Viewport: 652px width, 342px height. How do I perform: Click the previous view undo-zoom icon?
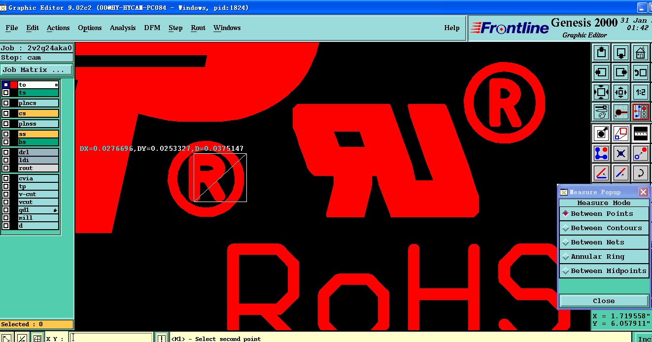(641, 72)
